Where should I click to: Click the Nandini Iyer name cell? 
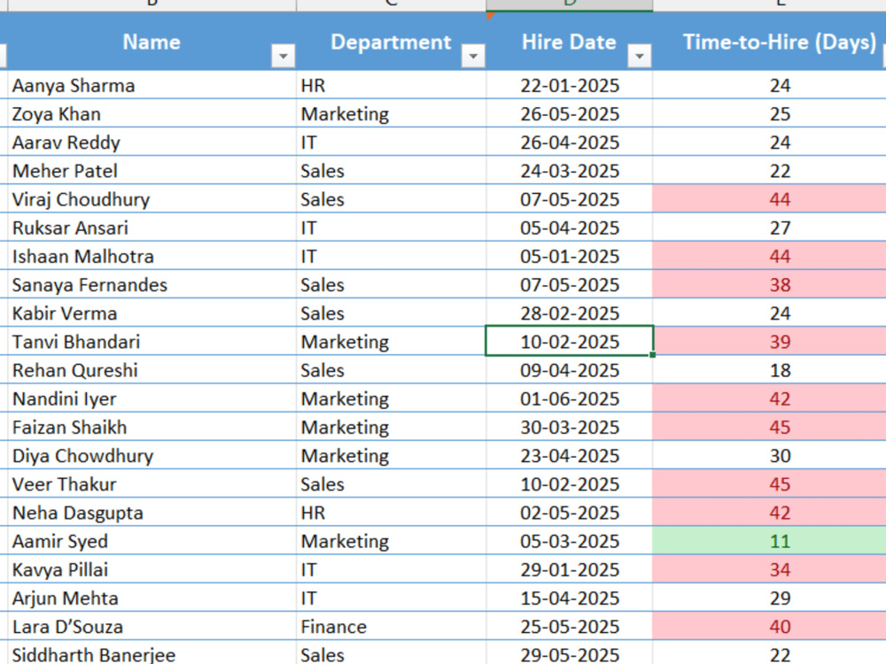[x=152, y=398]
